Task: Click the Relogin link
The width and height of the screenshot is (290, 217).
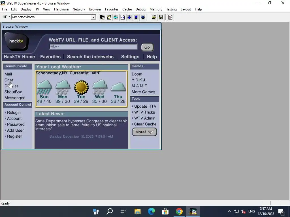Action: pos(14,112)
